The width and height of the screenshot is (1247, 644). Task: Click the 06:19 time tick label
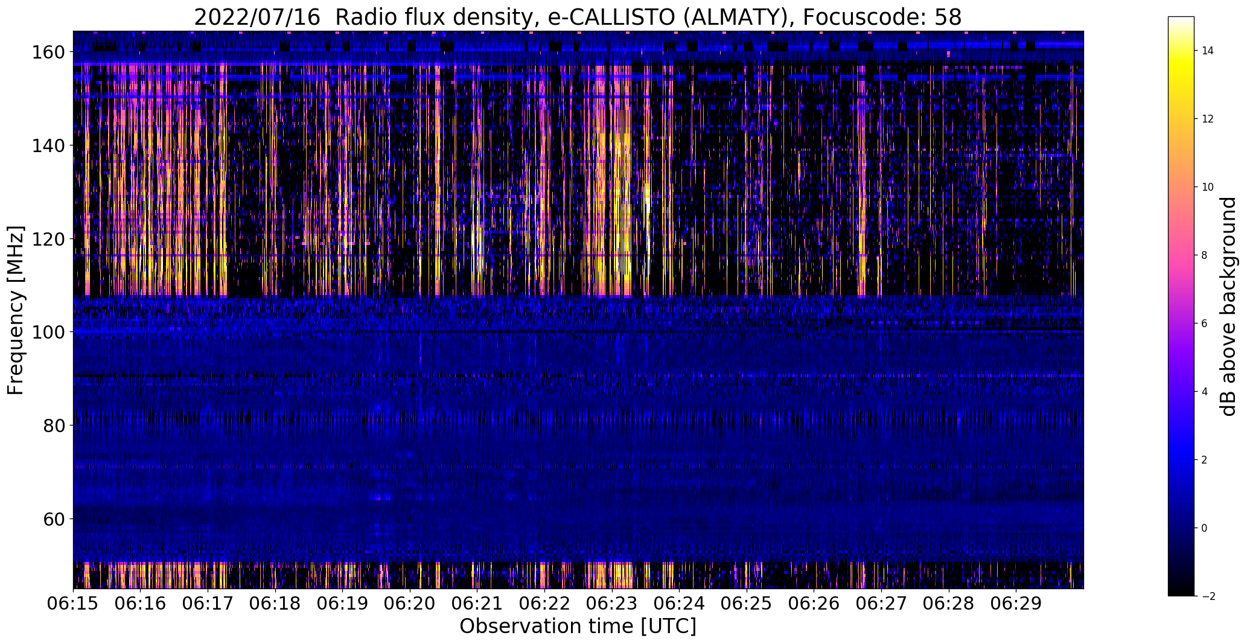coord(342,604)
